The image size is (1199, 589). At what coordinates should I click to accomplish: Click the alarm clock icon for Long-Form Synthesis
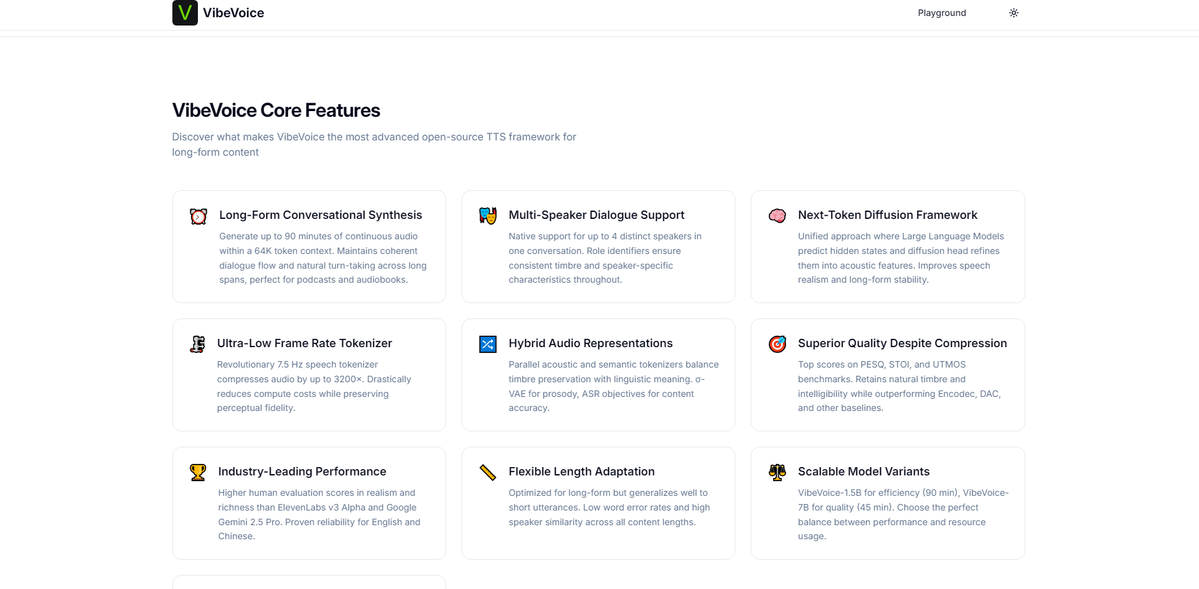point(199,216)
